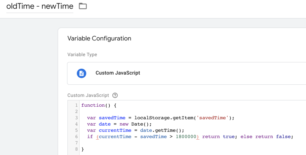Click the if statement with 1800000
306x155 pixels.
click(x=190, y=137)
